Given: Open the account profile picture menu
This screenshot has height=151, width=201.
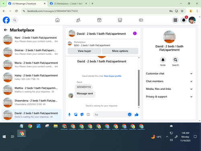Looking at the screenshot, I should click(x=192, y=20).
